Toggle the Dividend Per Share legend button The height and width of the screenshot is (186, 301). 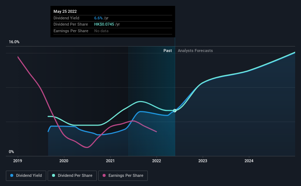click(72, 176)
